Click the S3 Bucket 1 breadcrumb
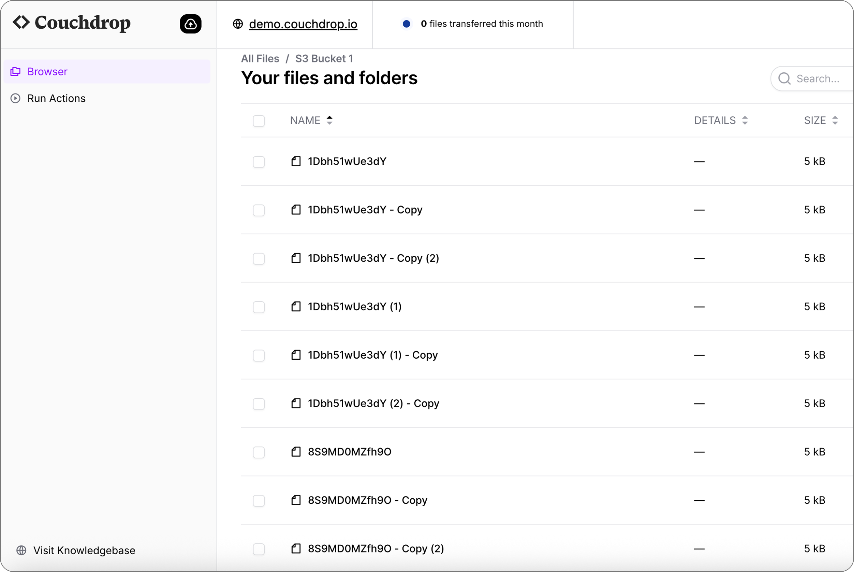Image resolution: width=854 pixels, height=572 pixels. pos(324,59)
